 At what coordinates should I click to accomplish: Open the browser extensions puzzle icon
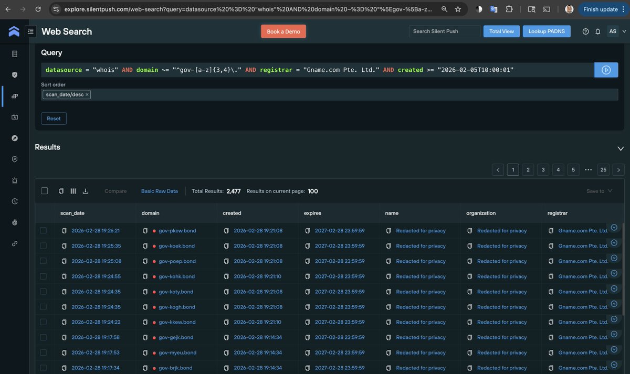(509, 9)
